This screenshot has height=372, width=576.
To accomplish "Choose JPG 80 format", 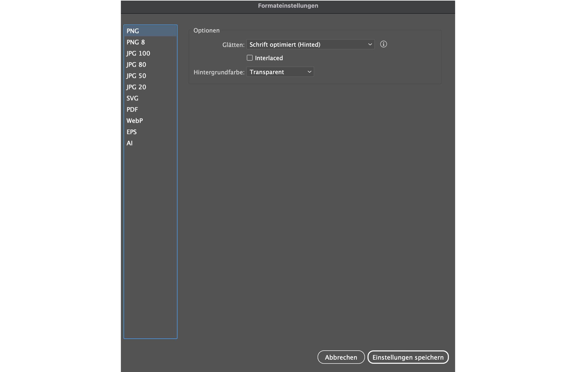I will [x=136, y=65].
